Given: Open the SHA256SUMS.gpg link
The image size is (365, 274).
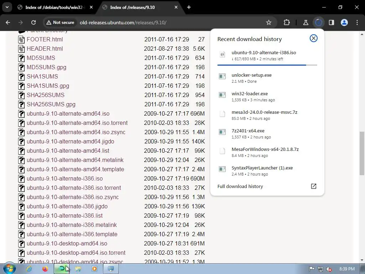Looking at the screenshot, I should click(51, 105).
